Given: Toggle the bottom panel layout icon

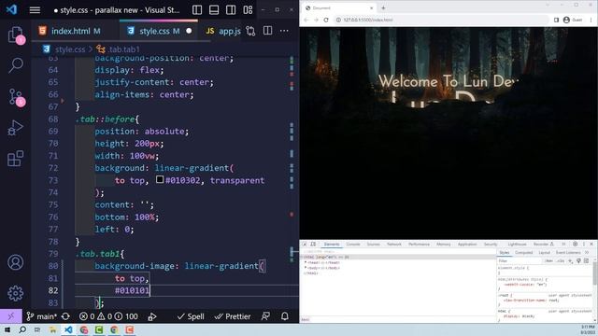Looking at the screenshot, I should point(214,10).
